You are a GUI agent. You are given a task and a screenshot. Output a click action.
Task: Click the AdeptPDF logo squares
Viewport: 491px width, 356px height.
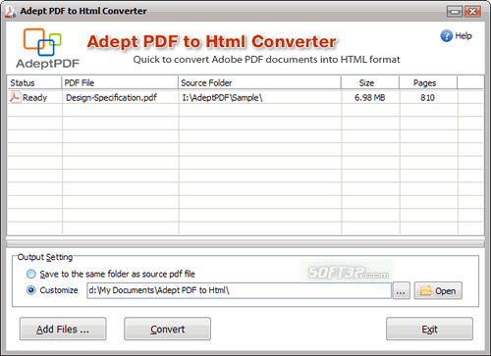point(42,42)
